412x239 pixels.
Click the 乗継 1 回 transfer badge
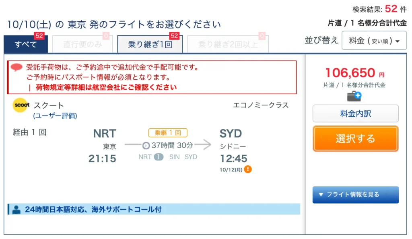168,133
